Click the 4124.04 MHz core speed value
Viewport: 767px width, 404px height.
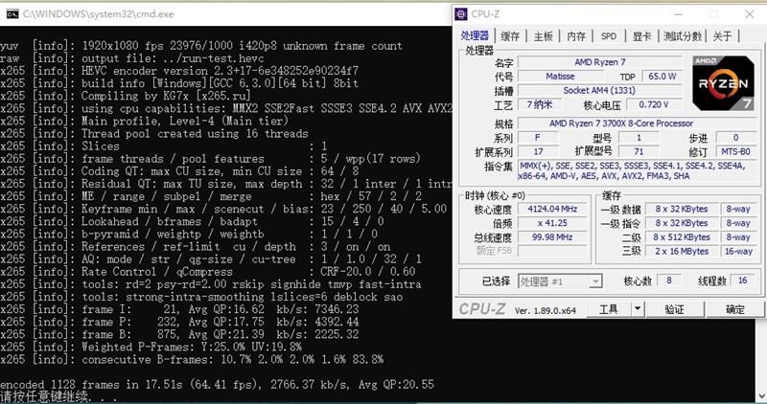click(x=553, y=209)
